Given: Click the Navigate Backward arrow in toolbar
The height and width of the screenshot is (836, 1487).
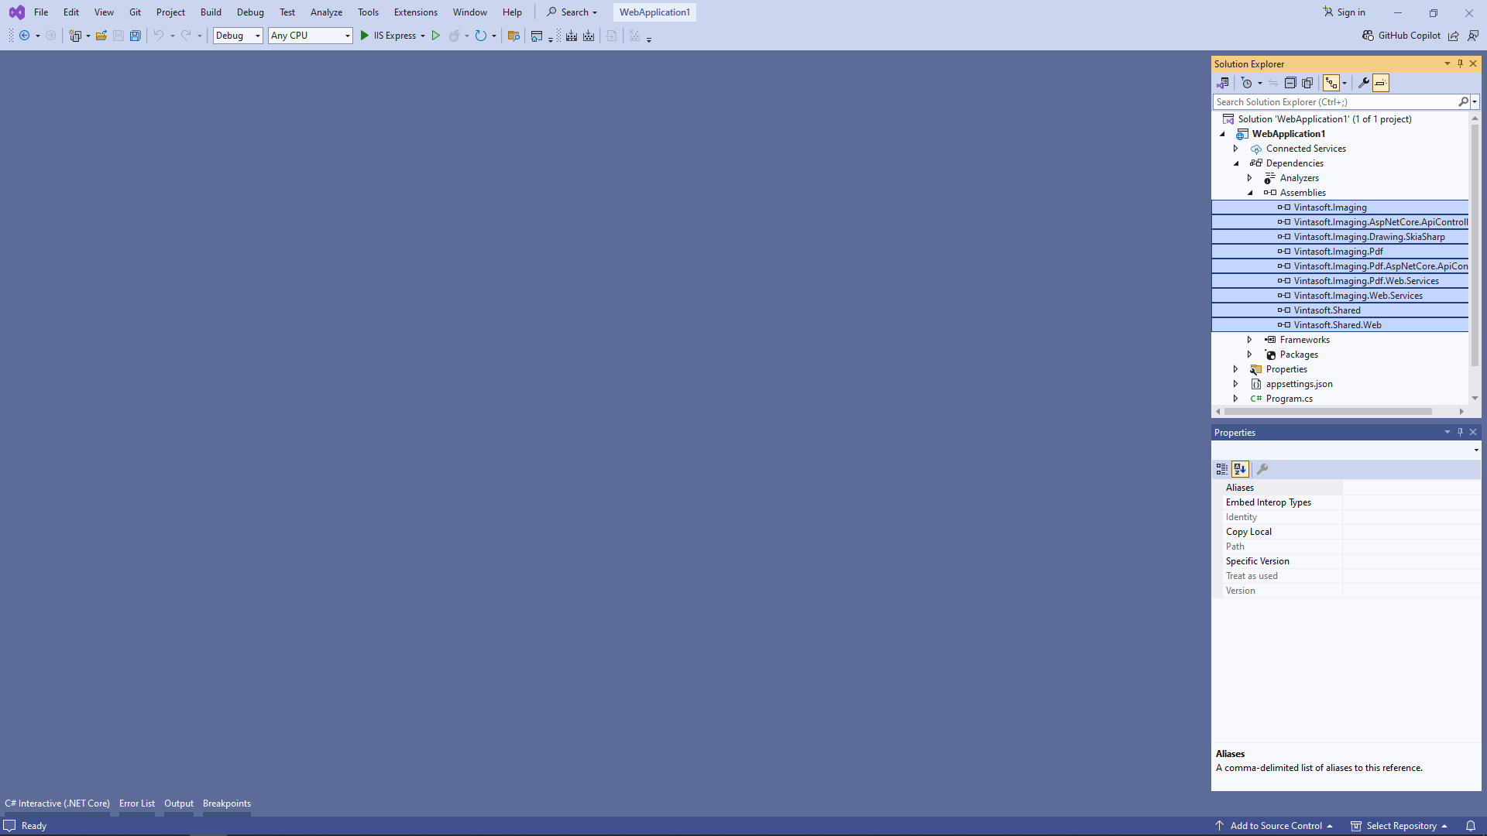Looking at the screenshot, I should (x=25, y=36).
